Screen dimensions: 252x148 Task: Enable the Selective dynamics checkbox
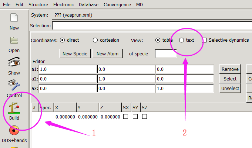click(204, 40)
